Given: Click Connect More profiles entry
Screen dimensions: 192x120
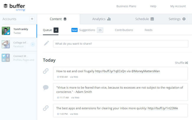Looking at the screenshot, I should pyautogui.click(x=18, y=58).
